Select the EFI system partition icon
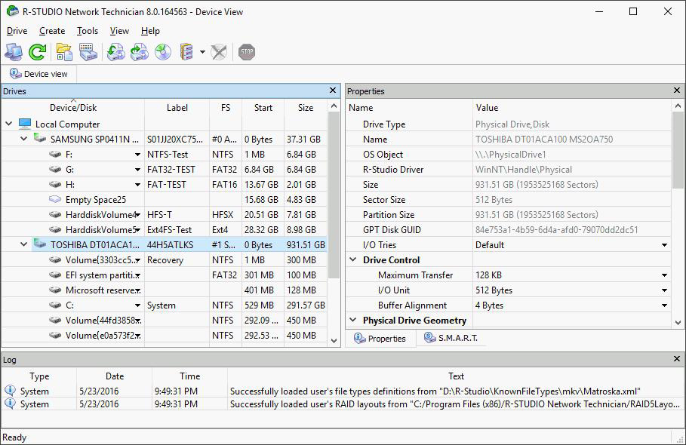The height and width of the screenshot is (445, 686). point(55,275)
